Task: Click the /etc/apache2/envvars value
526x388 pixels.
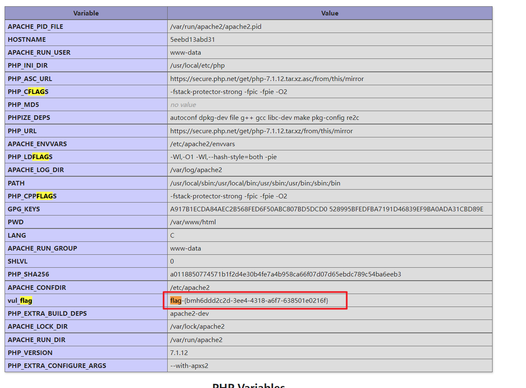Action: click(x=202, y=144)
